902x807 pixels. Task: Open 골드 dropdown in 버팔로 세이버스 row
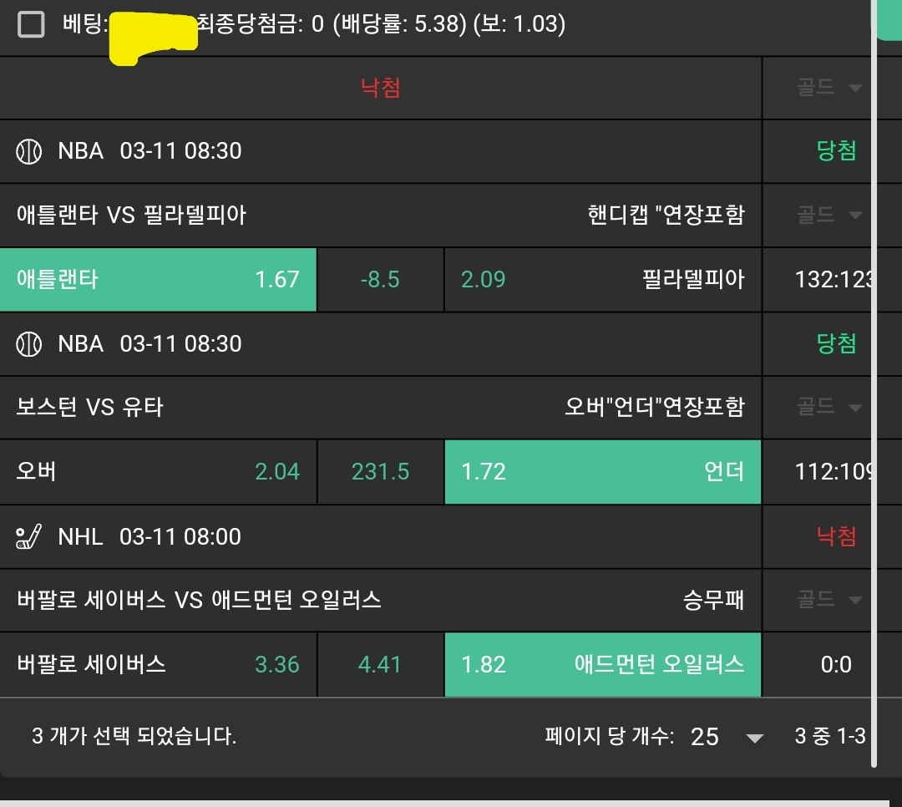point(829,600)
